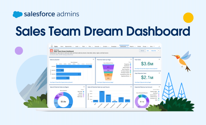Viewport: 206px width, 125px height.
Task: Expand the Sales by Quarter widget
Action: point(93,60)
